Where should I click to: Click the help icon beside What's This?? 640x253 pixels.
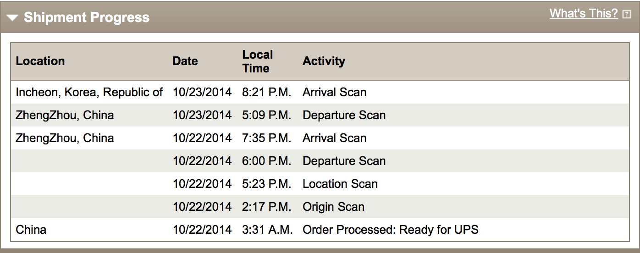coord(627,15)
